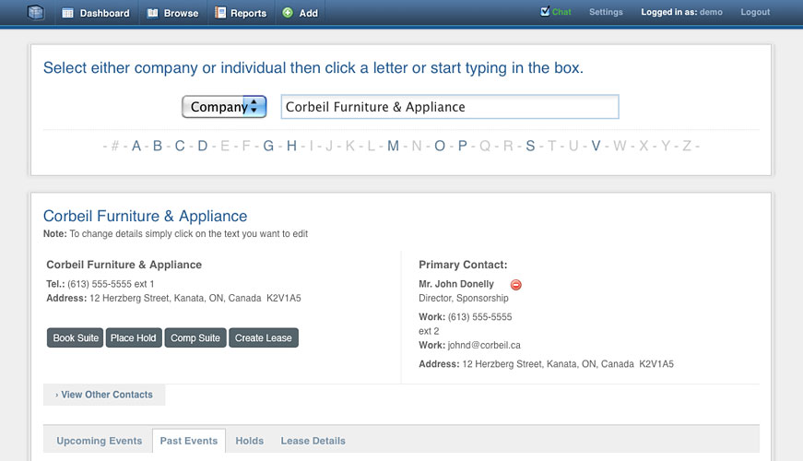
Task: Filter by letter C
Action: (180, 146)
